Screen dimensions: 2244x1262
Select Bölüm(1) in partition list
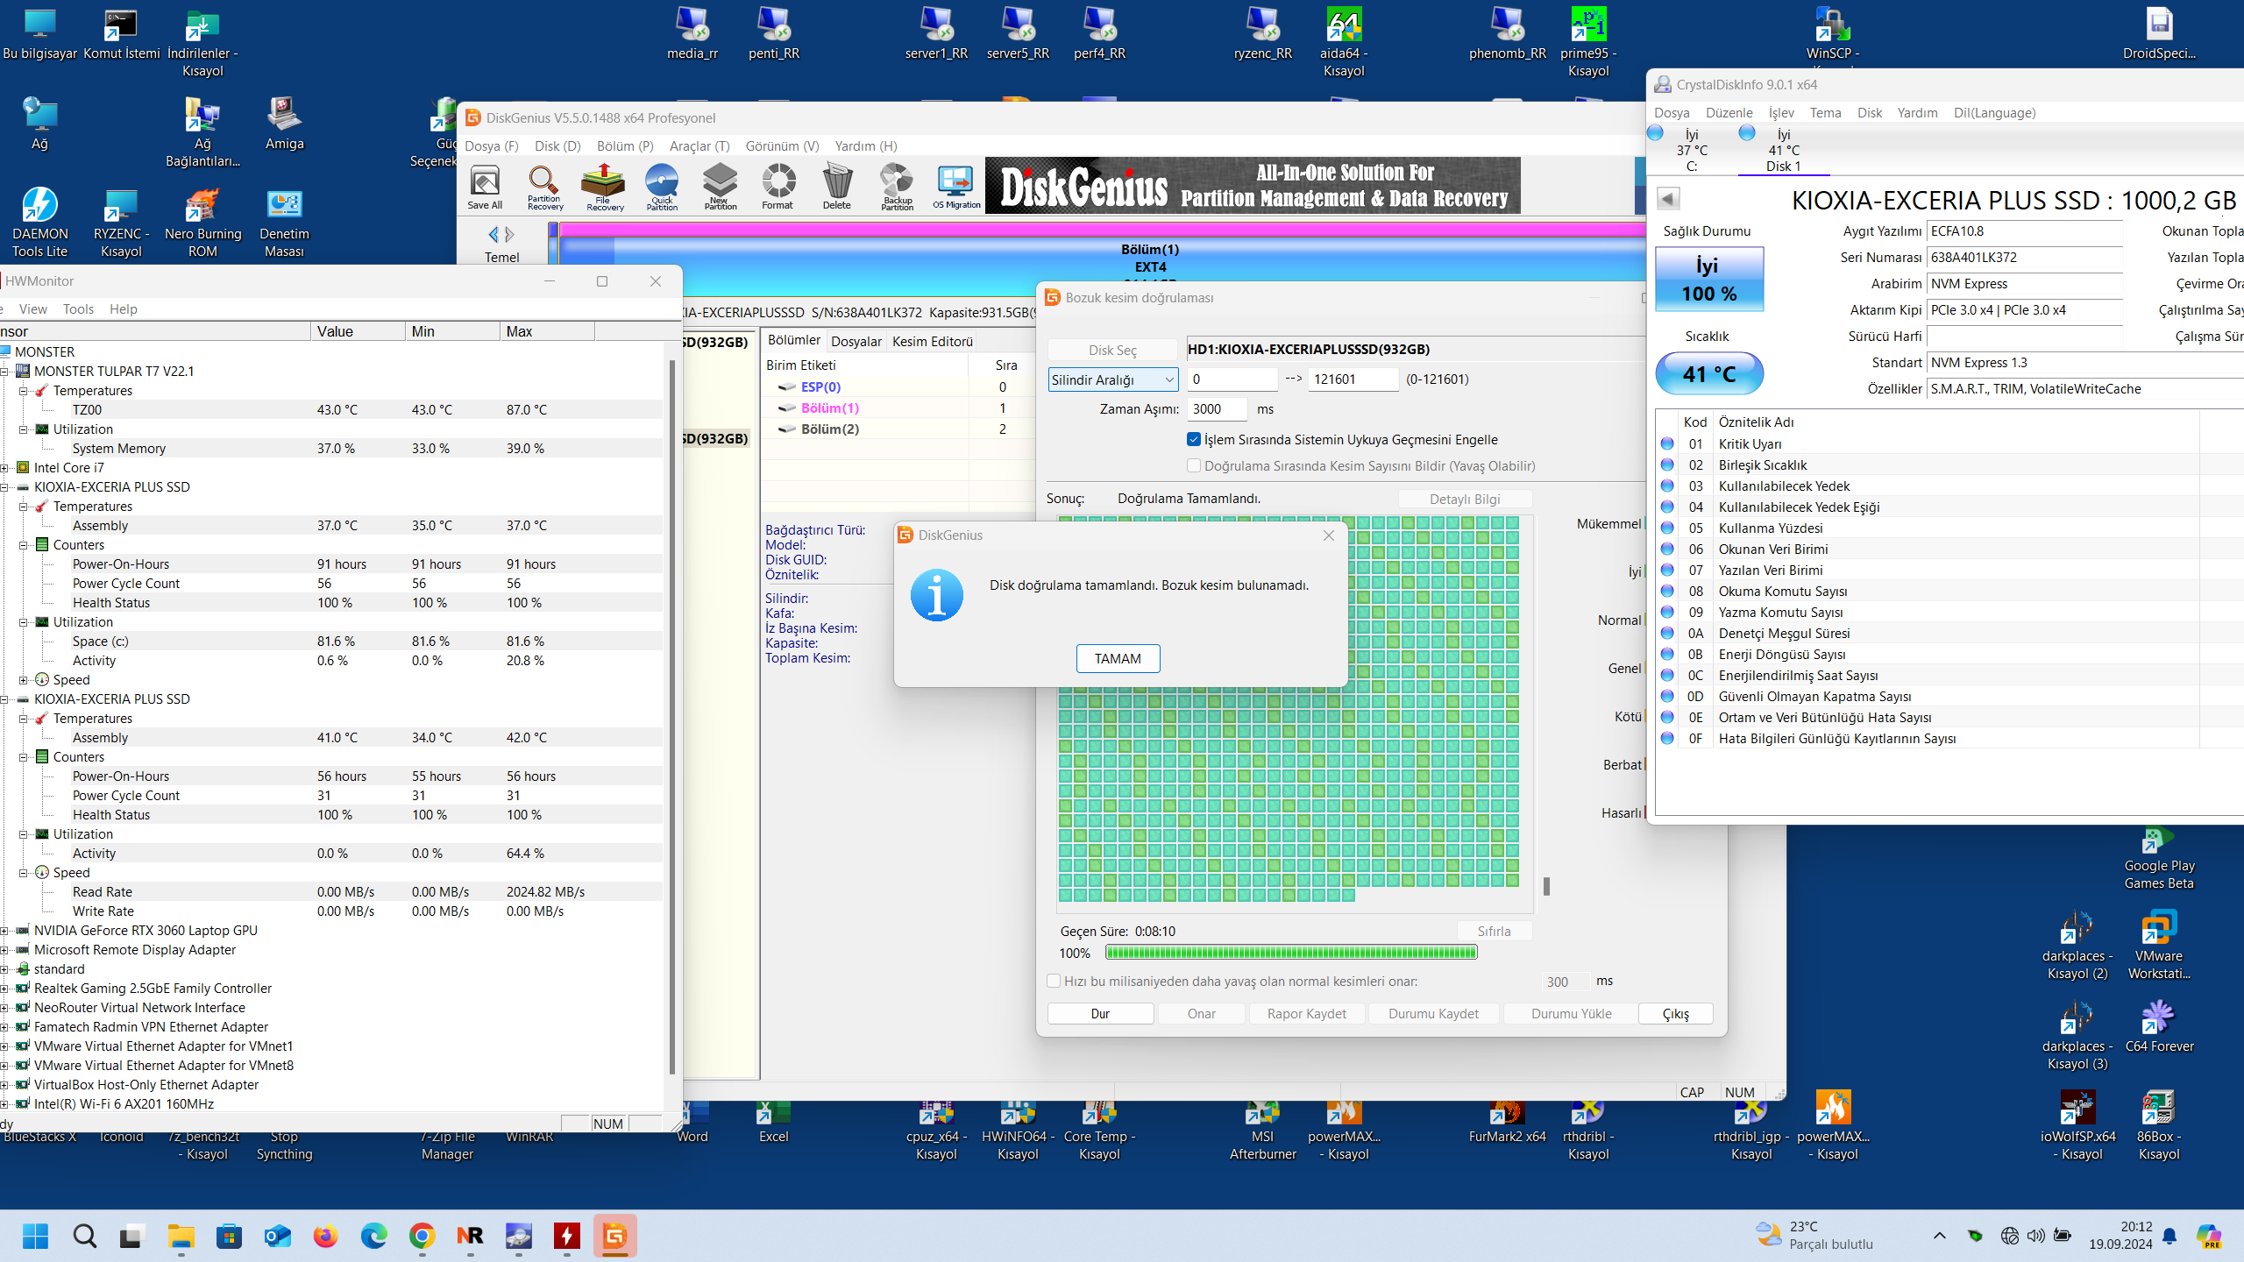[x=829, y=408]
